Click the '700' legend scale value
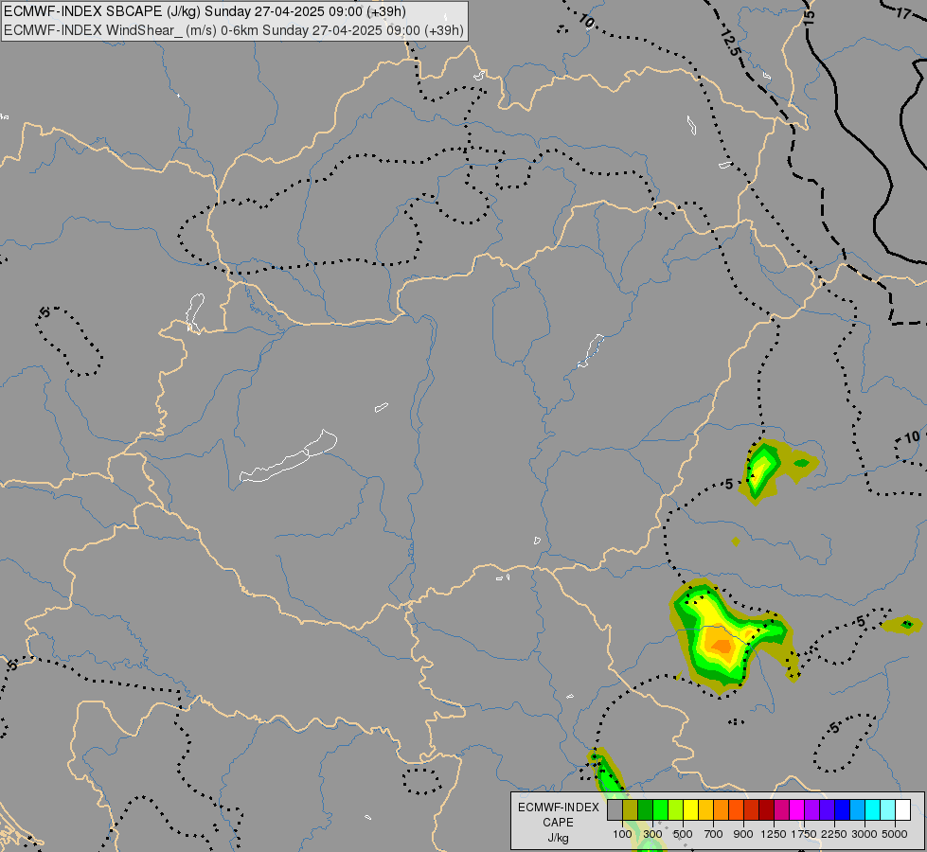 point(714,834)
